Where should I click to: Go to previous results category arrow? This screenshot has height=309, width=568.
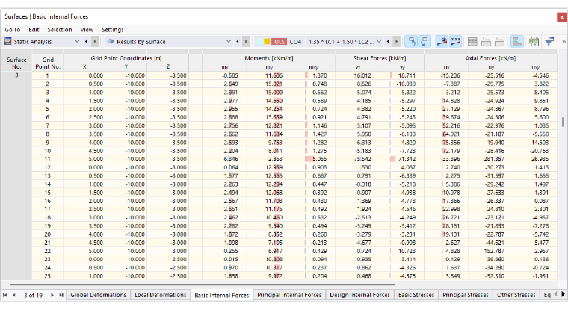point(237,42)
